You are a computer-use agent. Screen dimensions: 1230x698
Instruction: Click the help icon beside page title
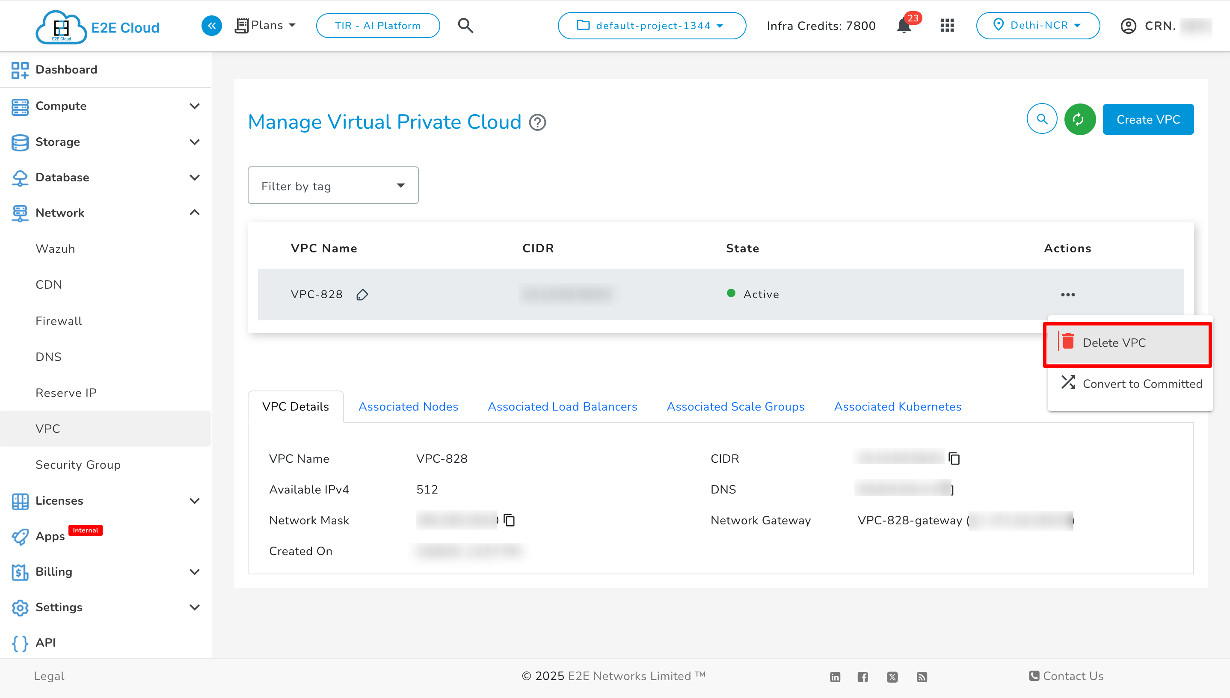(x=537, y=123)
